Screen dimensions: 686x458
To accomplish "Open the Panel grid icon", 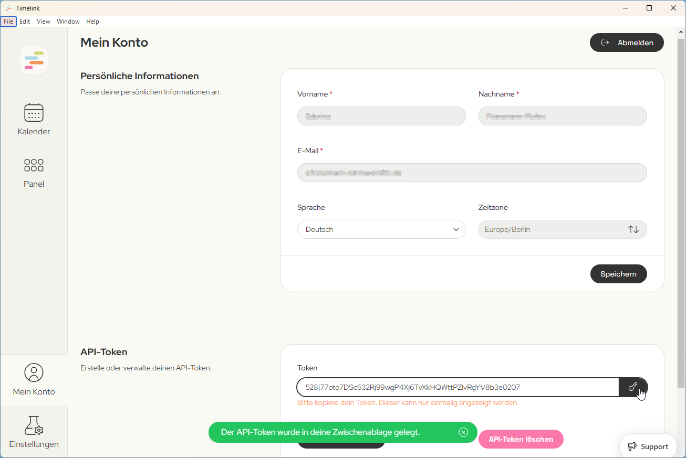I will click(x=34, y=165).
